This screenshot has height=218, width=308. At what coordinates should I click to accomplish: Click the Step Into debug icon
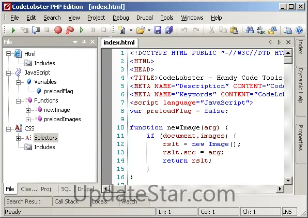[25, 30]
